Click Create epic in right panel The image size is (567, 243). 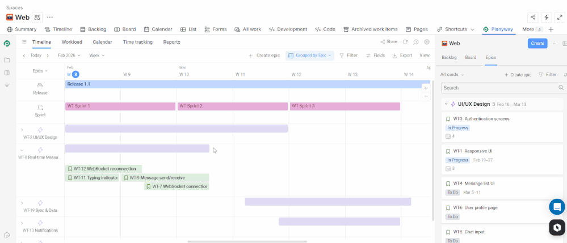pyautogui.click(x=518, y=75)
